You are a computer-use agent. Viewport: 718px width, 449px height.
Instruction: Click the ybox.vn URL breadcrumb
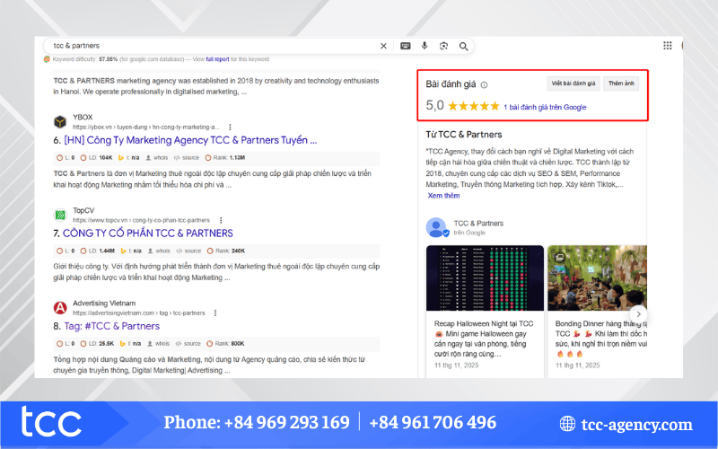pos(146,127)
